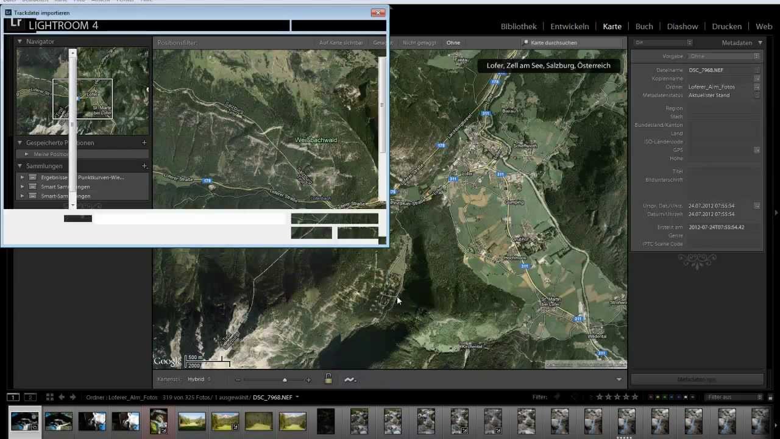Open the Buch module
780x439 pixels.
click(644, 26)
